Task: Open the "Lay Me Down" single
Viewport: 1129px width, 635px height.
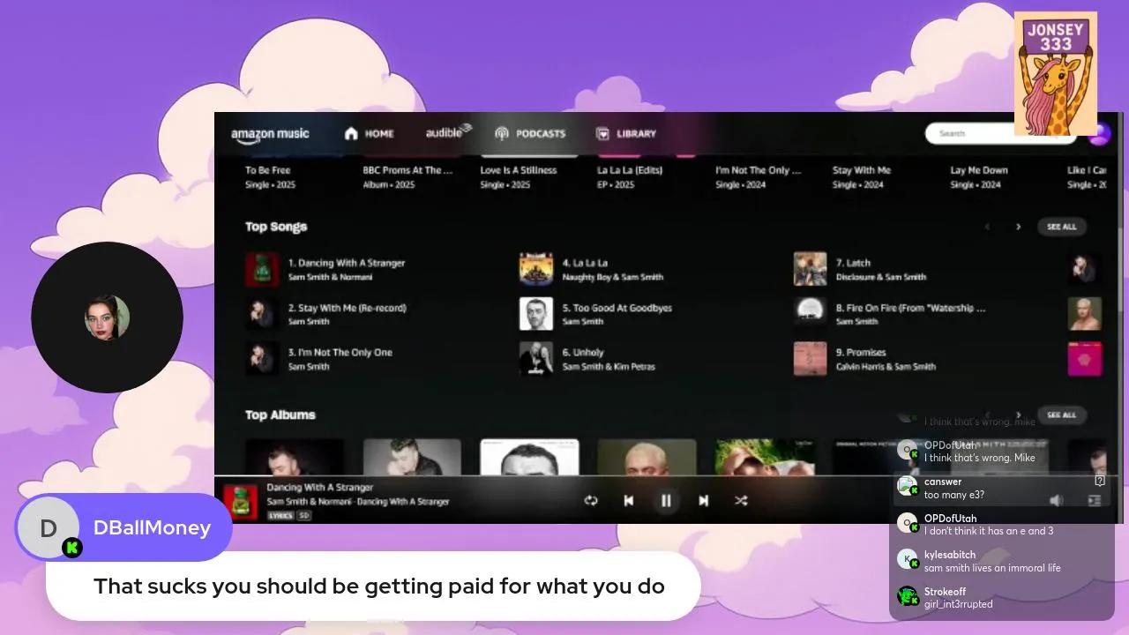Action: [979, 170]
